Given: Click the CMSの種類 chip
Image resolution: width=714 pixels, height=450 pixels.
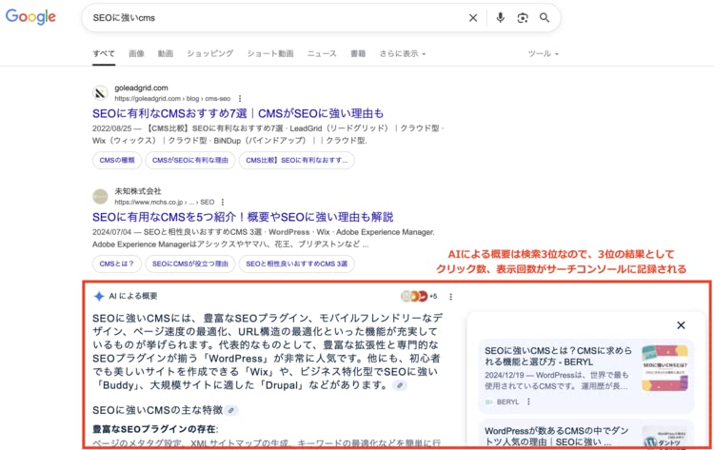Looking at the screenshot, I should pos(117,160).
